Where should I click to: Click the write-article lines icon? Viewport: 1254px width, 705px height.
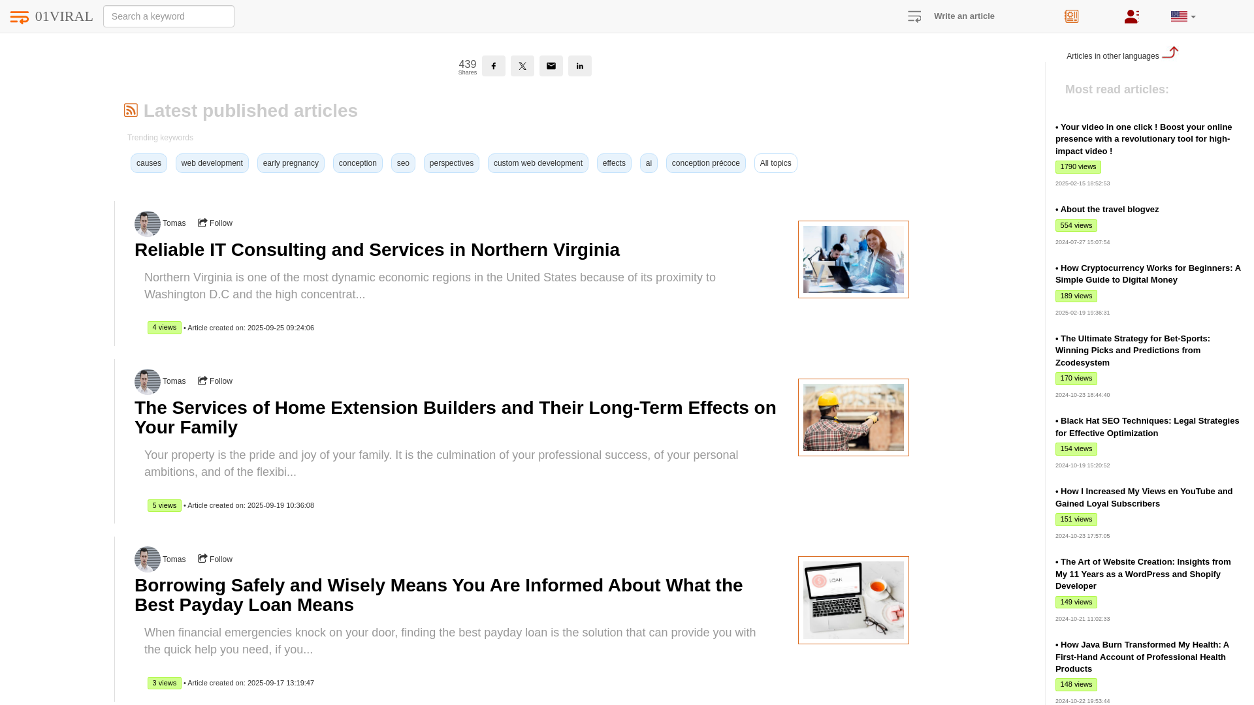[914, 17]
